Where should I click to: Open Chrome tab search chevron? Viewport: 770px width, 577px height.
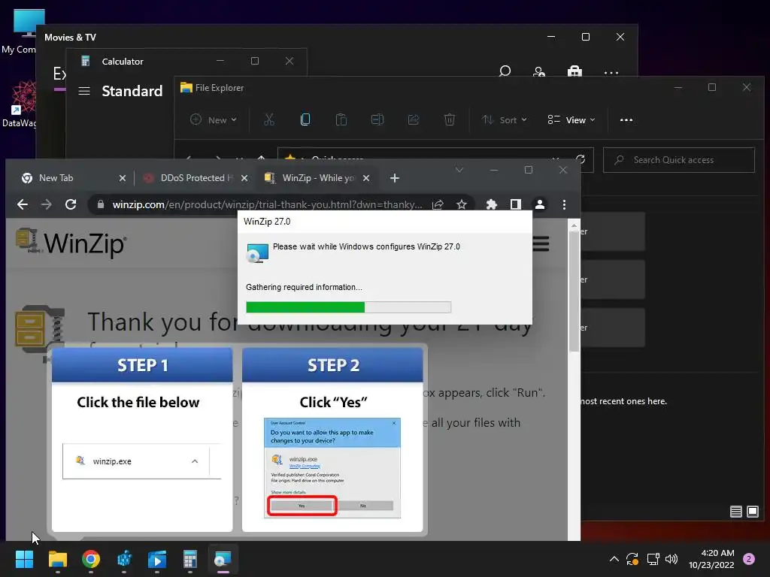(x=459, y=170)
